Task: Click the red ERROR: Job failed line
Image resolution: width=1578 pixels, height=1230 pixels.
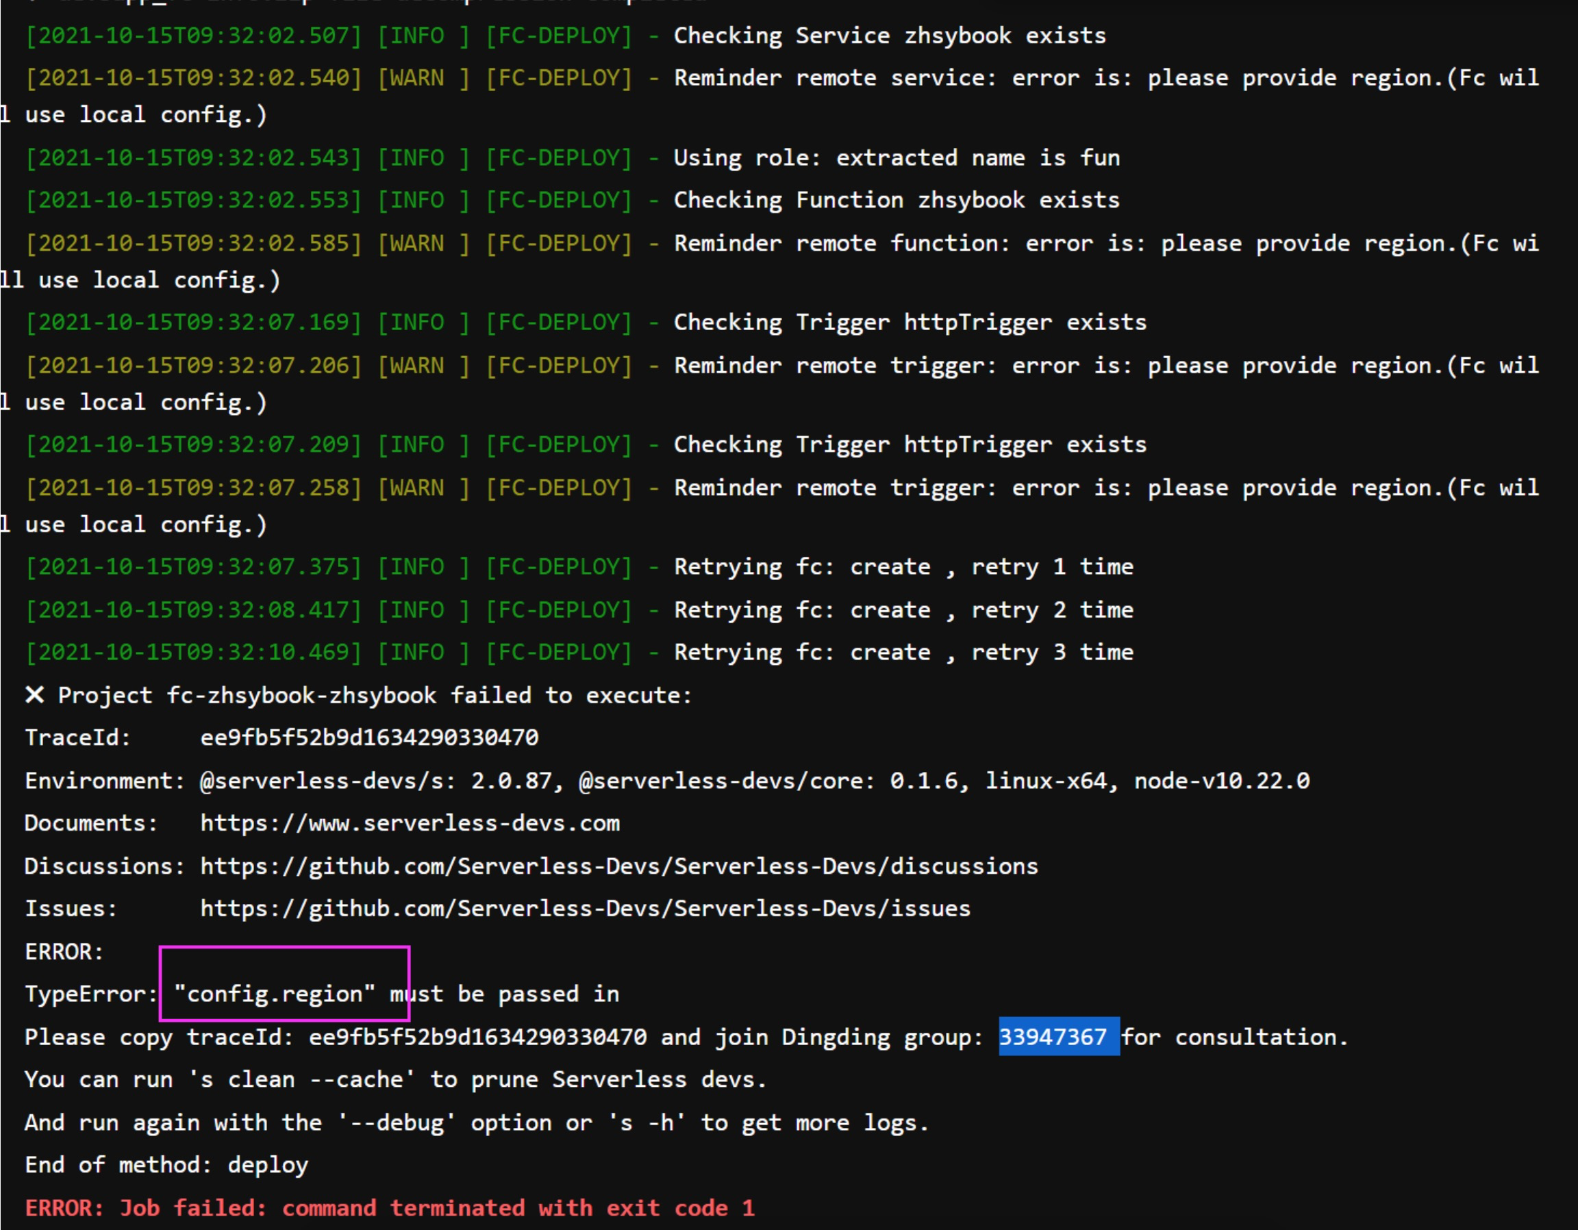Action: [x=390, y=1207]
